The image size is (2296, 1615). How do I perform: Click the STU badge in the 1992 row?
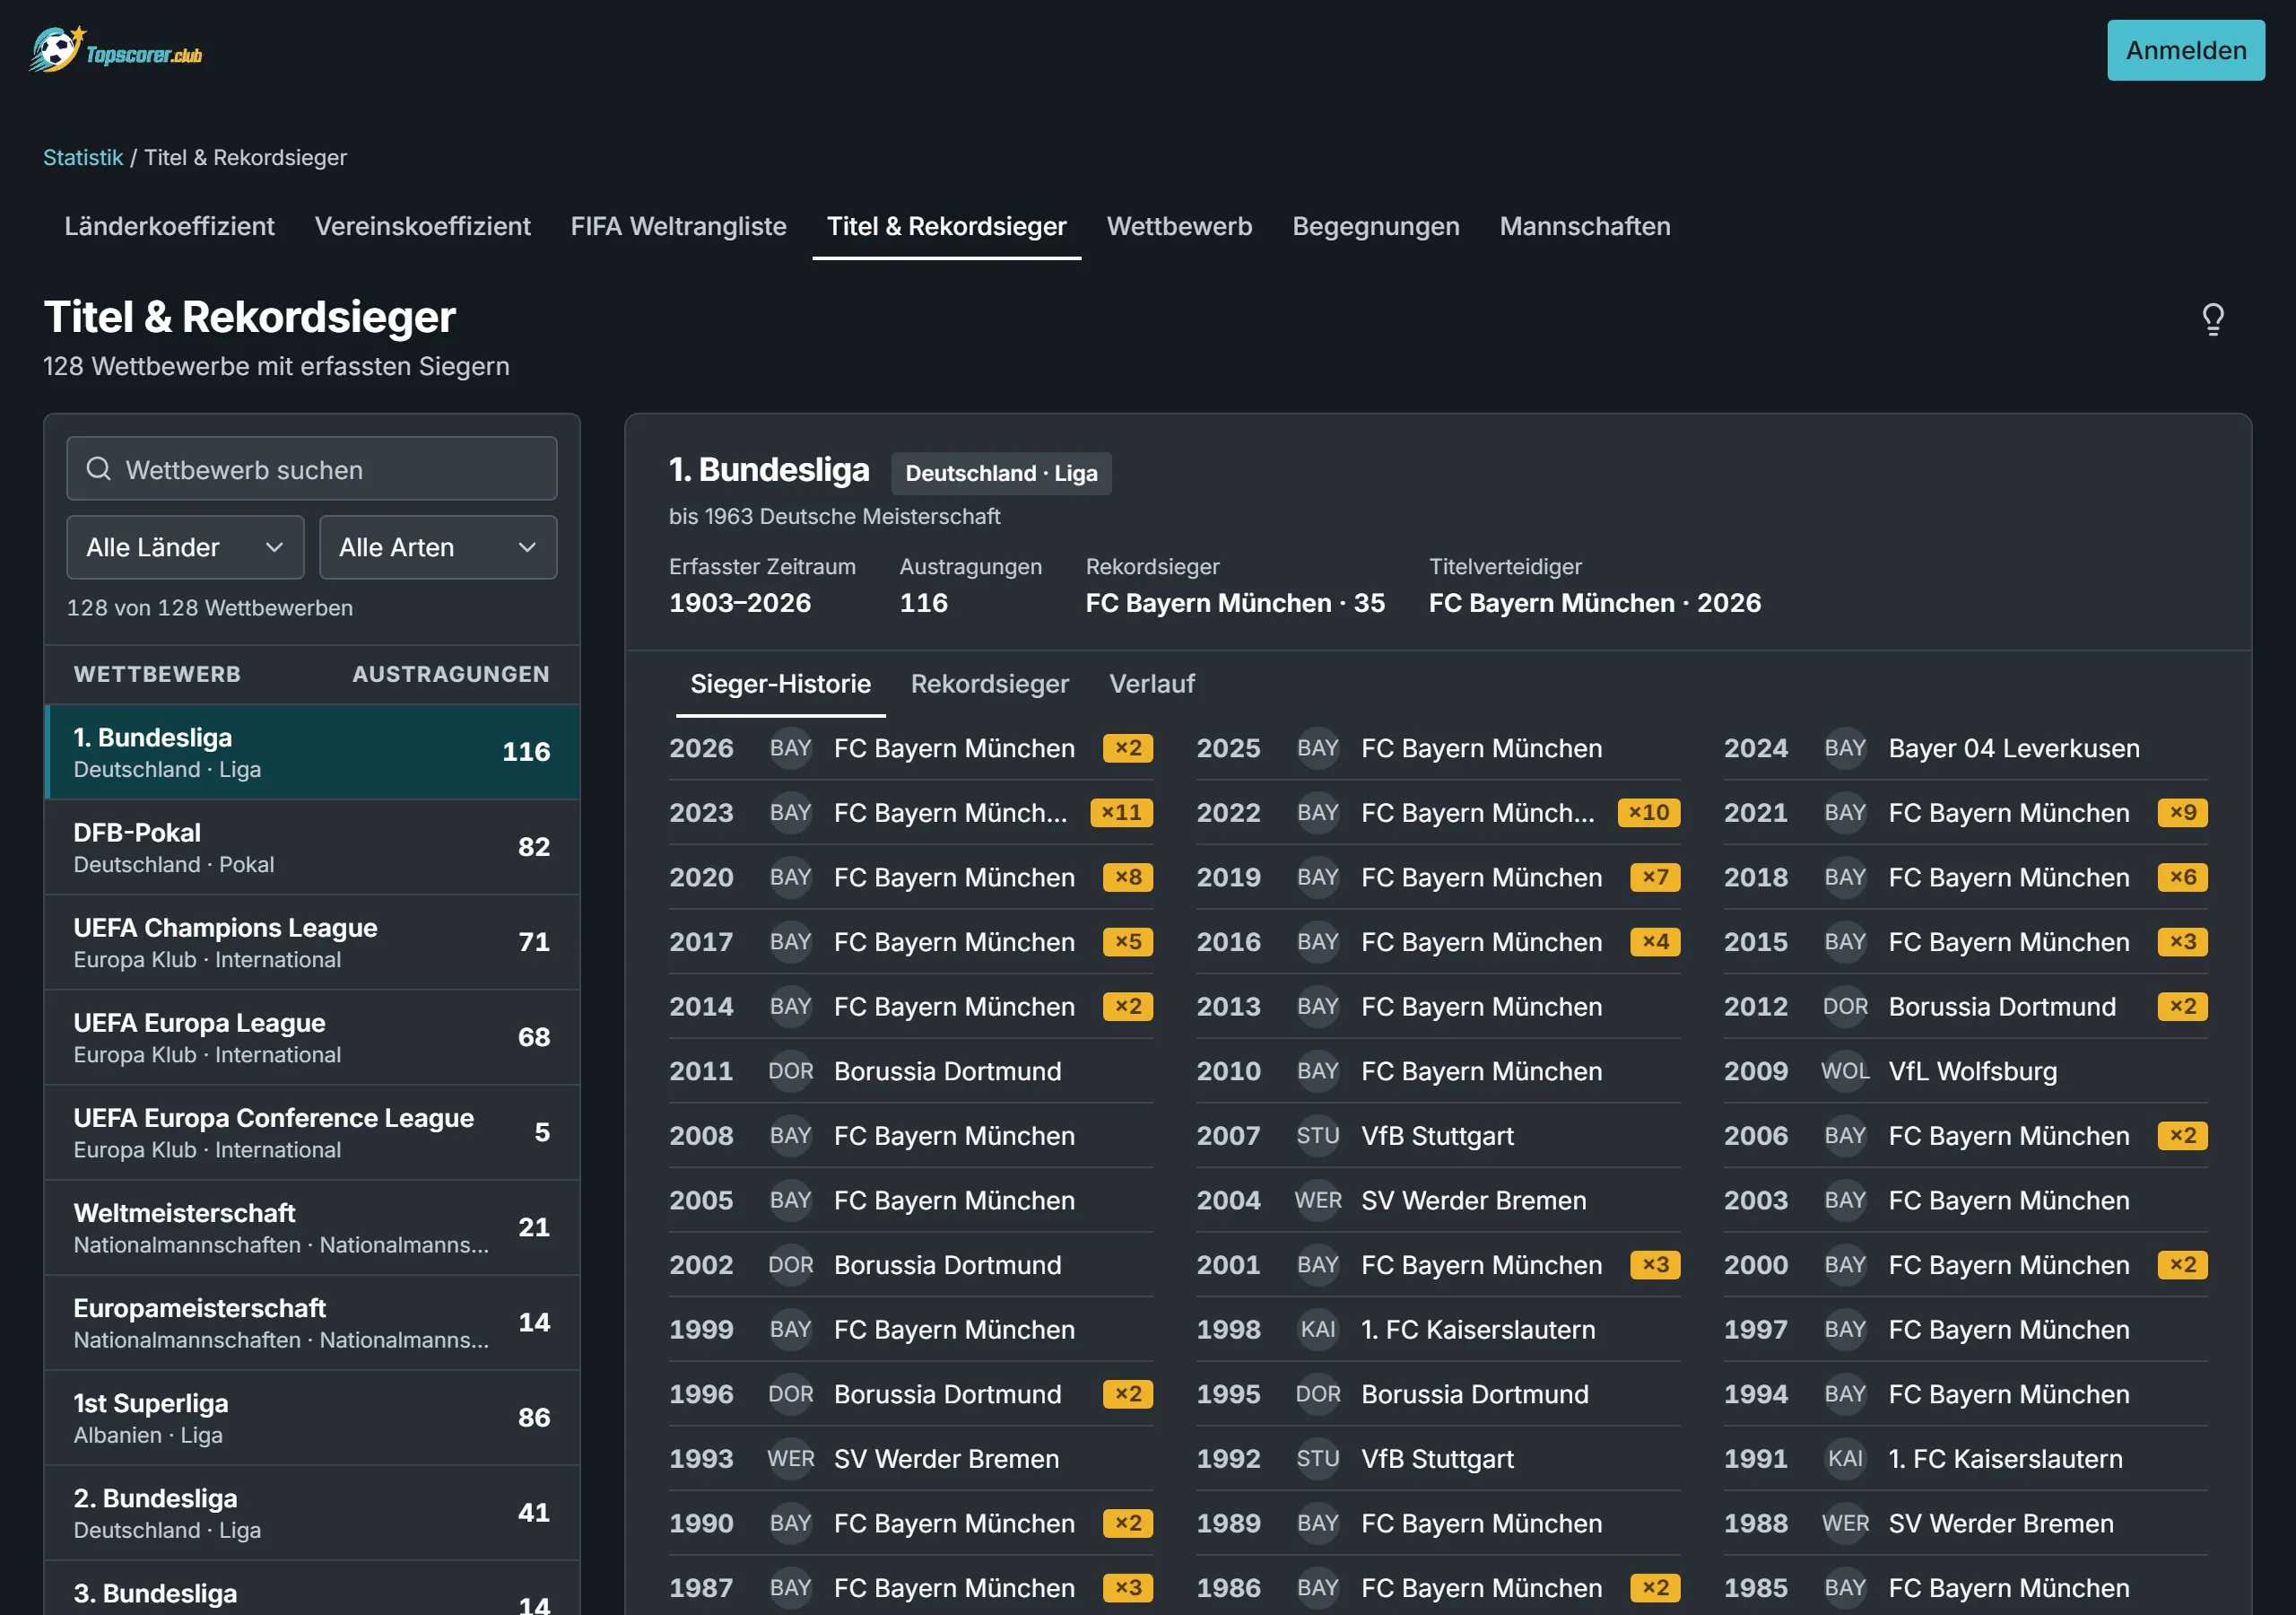(x=1317, y=1458)
